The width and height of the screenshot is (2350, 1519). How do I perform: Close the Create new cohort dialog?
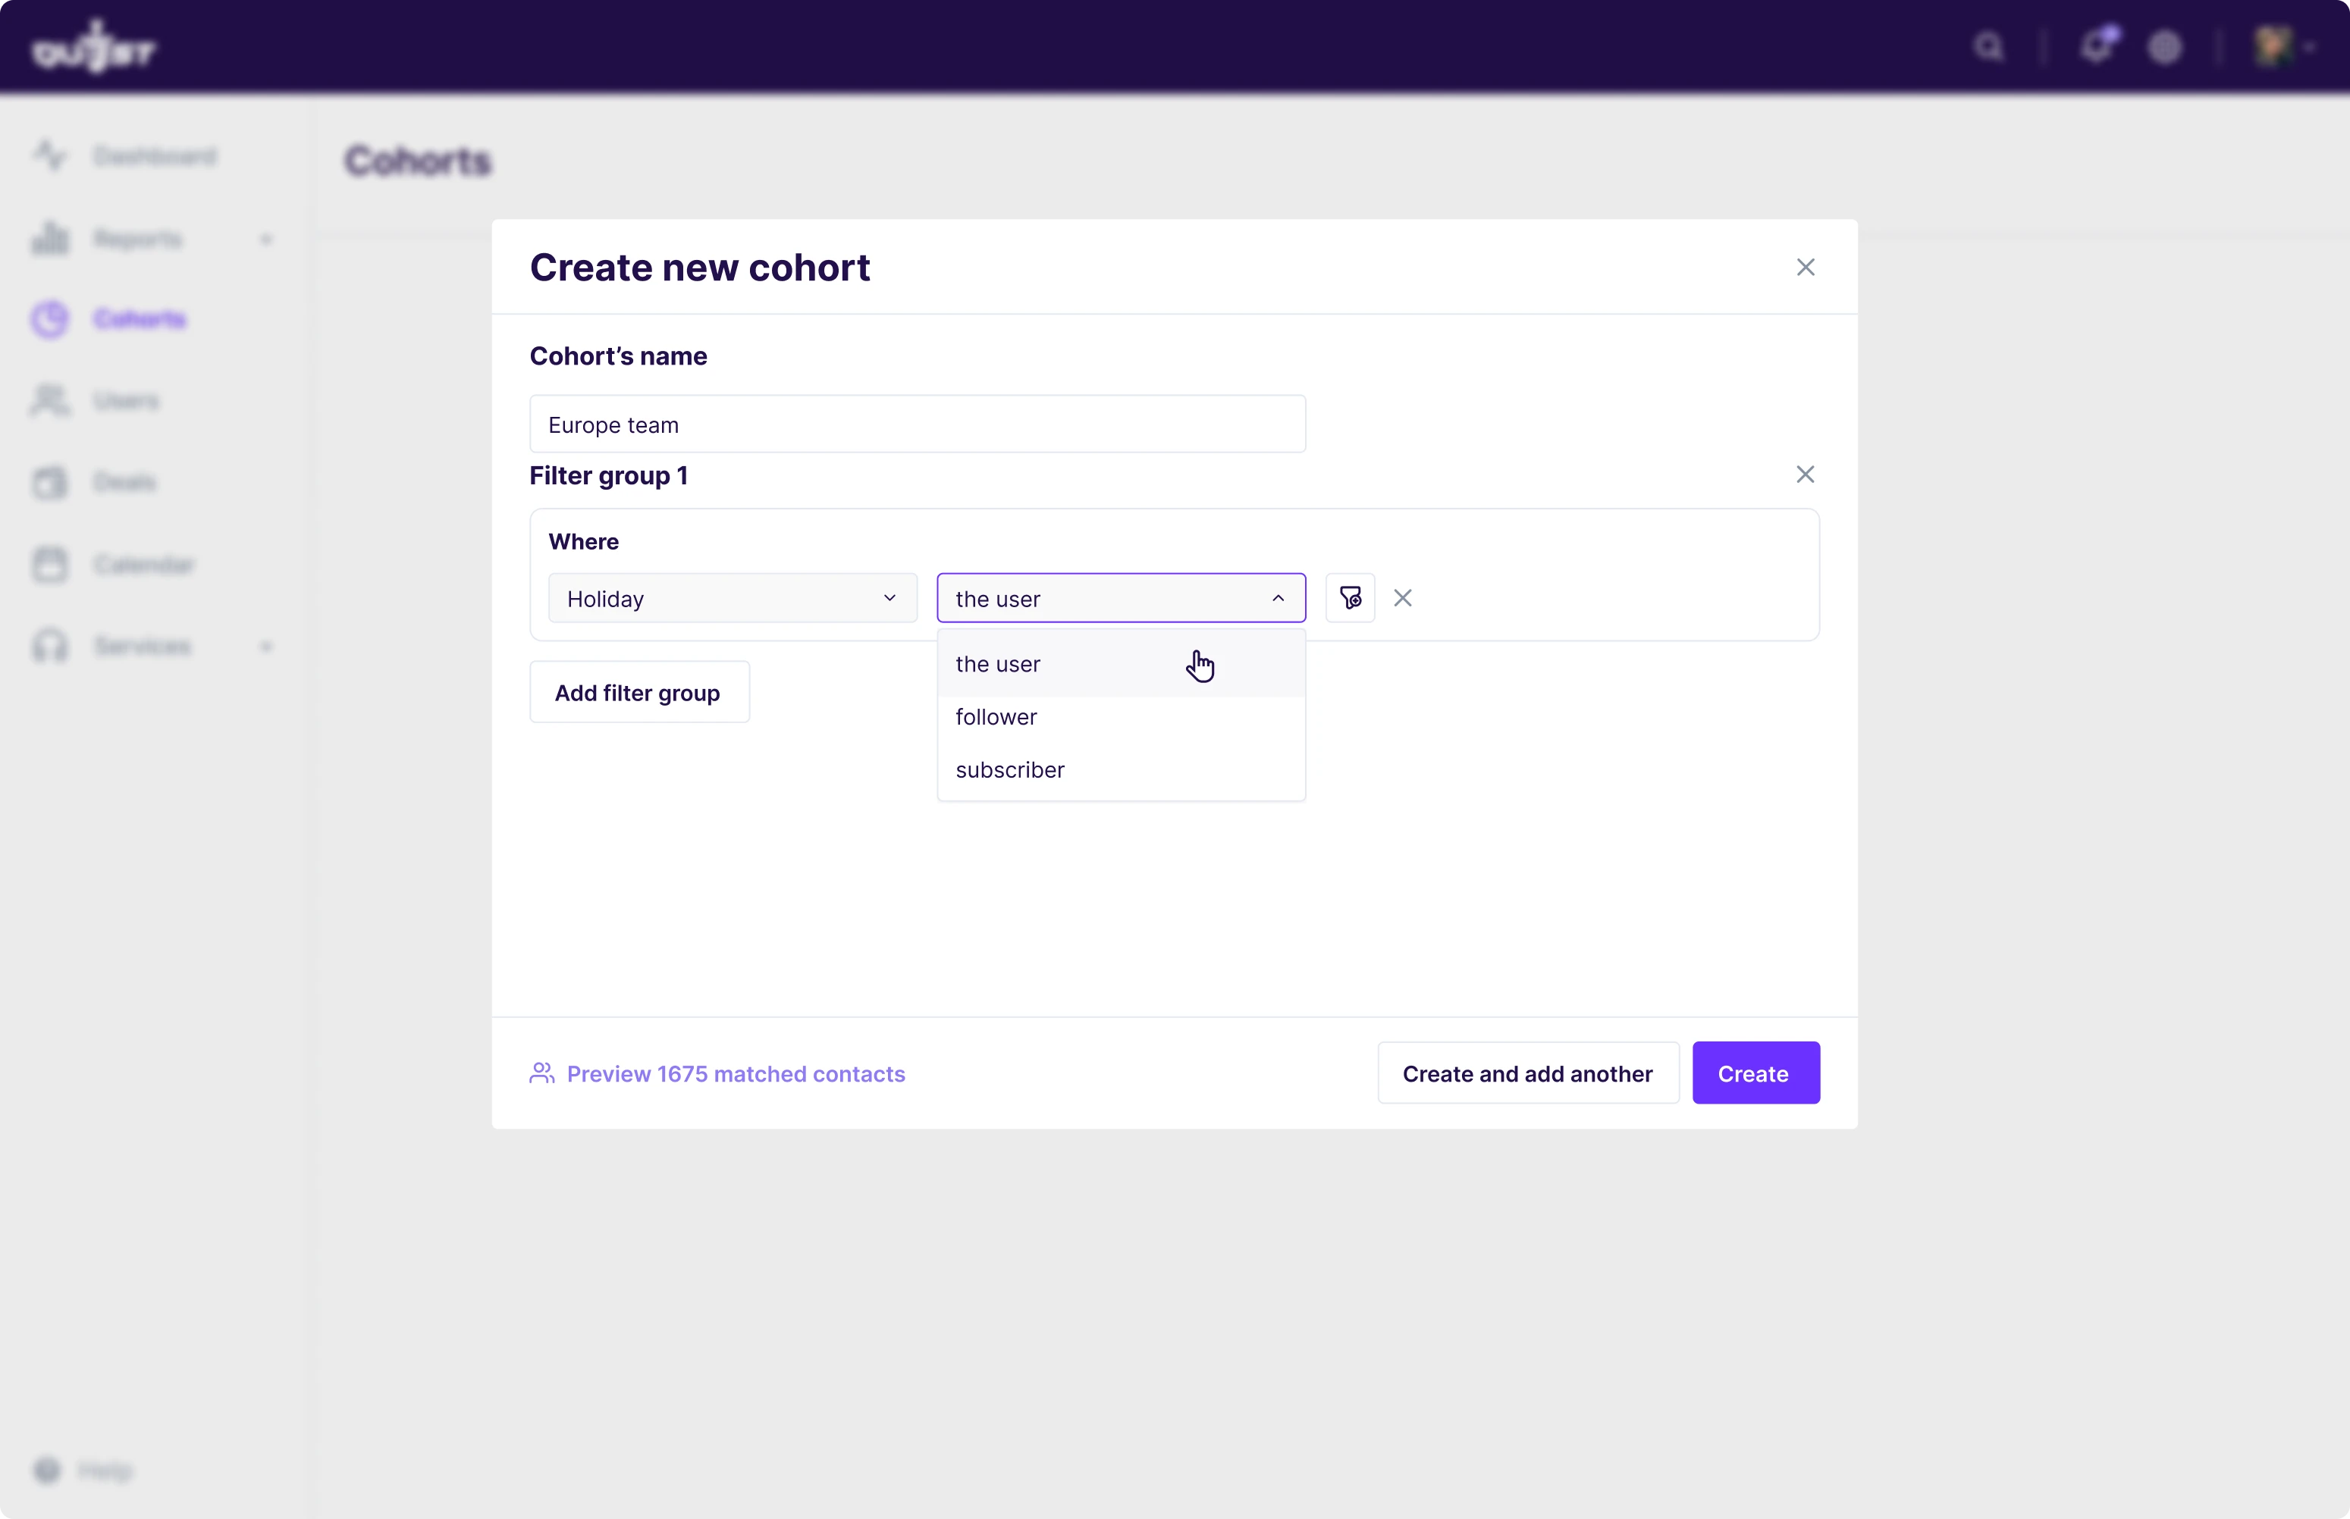pyautogui.click(x=1805, y=268)
